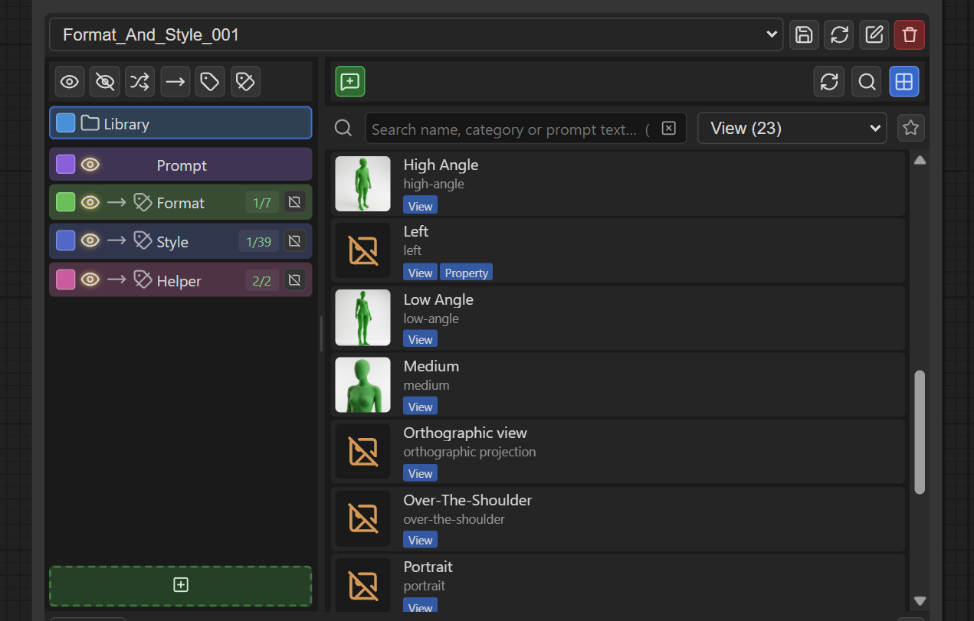Open the View (23) category dropdown
Screen dimensions: 974x621
tap(792, 128)
